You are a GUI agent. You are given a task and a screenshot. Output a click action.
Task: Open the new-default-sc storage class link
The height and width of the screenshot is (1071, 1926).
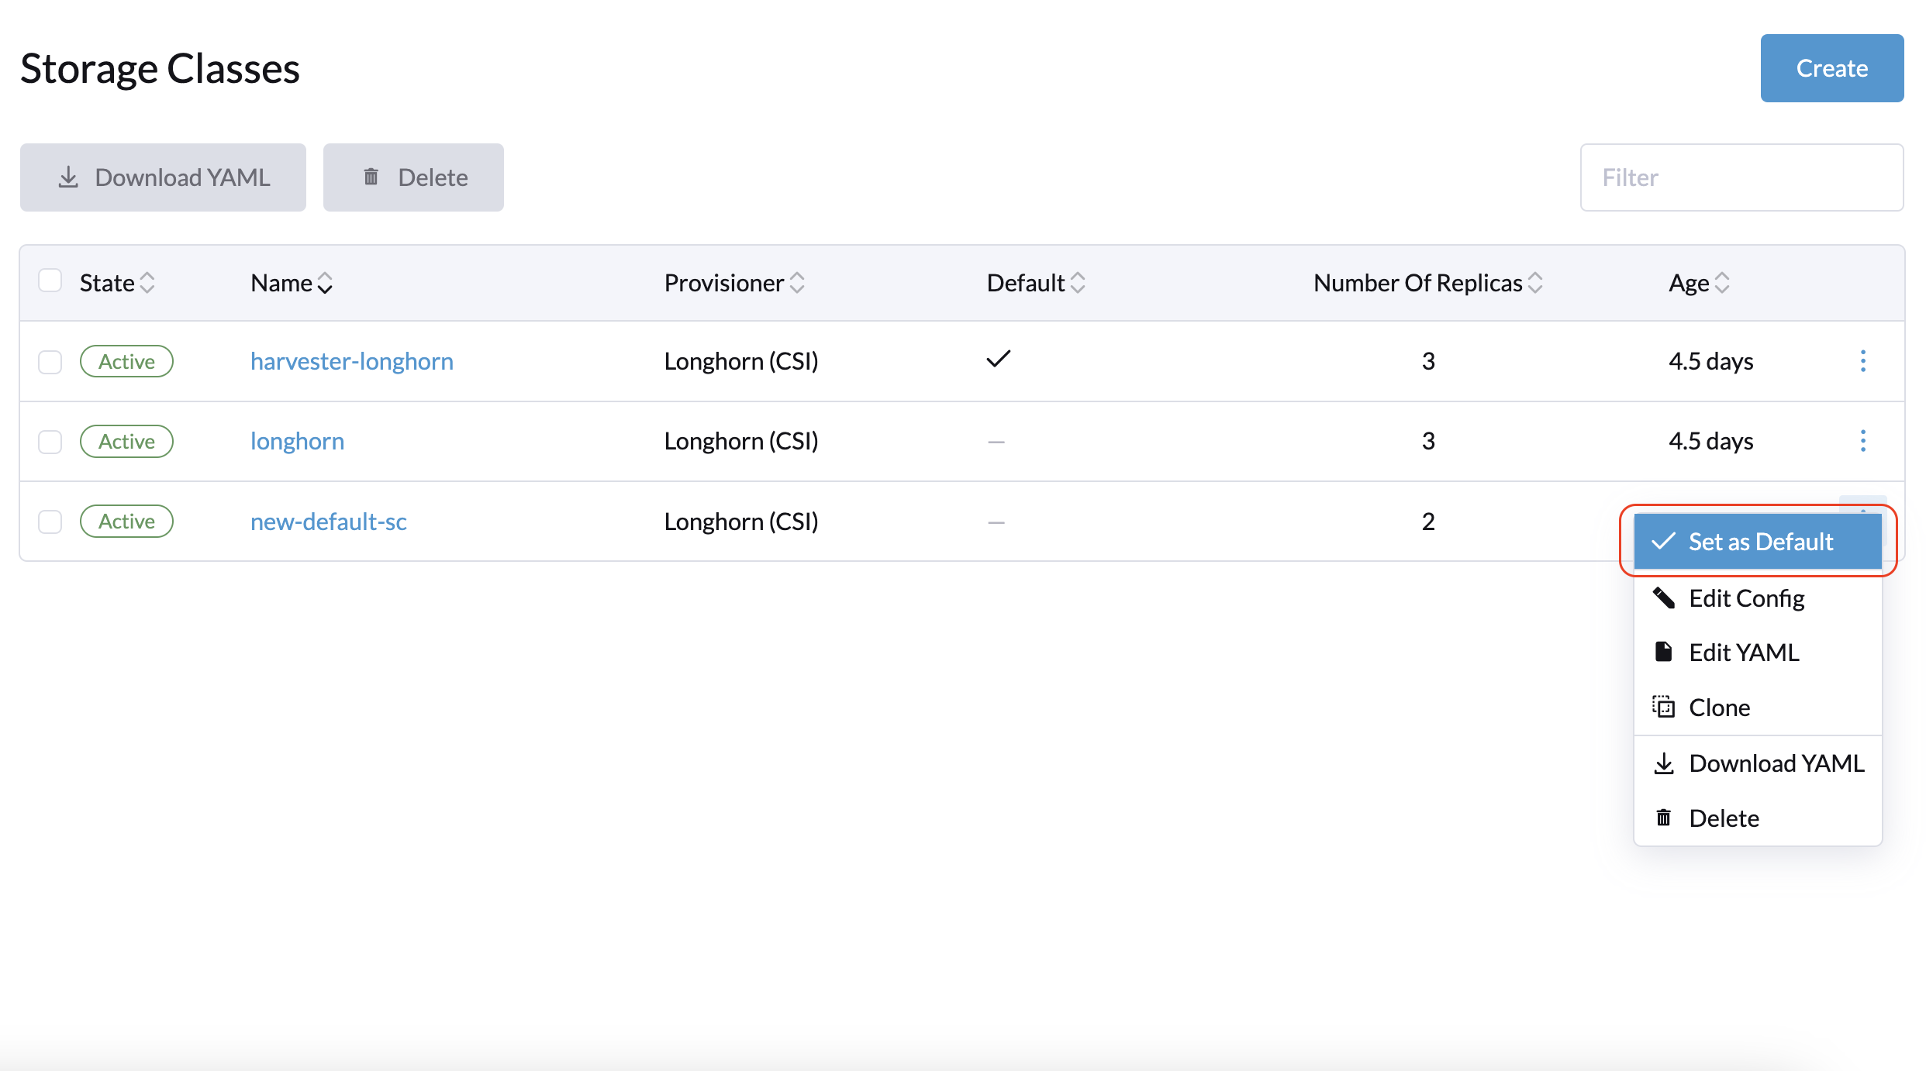pos(328,522)
